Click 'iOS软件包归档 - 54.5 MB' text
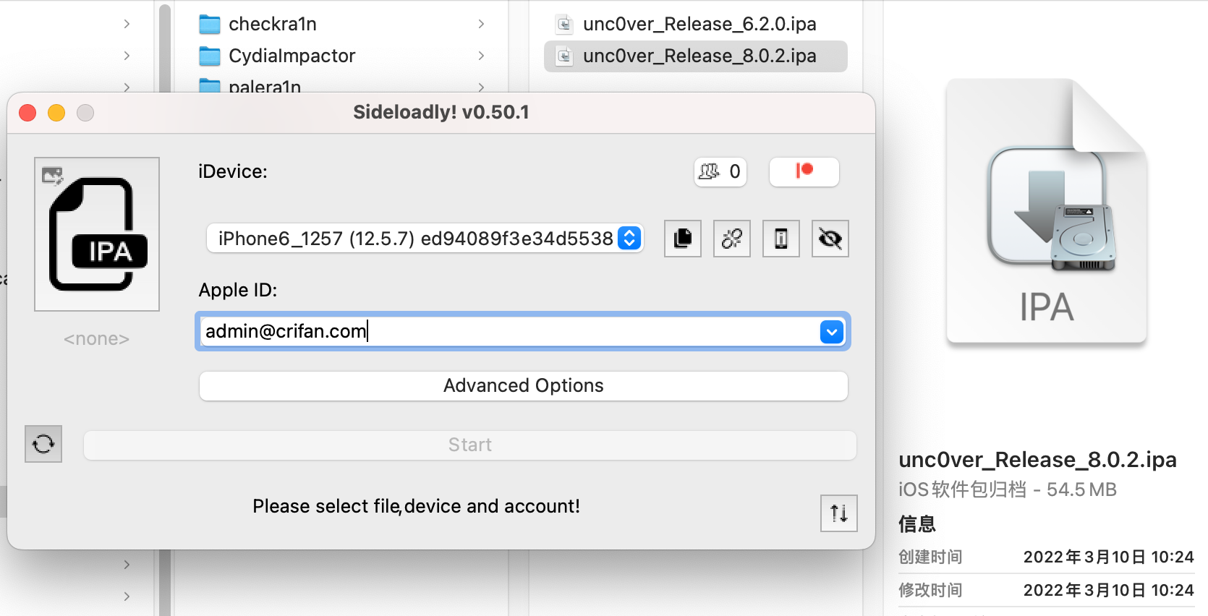This screenshot has height=616, width=1208. (x=1008, y=489)
